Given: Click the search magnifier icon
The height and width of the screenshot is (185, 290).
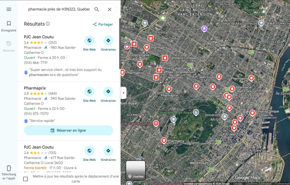Looking at the screenshot, I should click(x=97, y=9).
